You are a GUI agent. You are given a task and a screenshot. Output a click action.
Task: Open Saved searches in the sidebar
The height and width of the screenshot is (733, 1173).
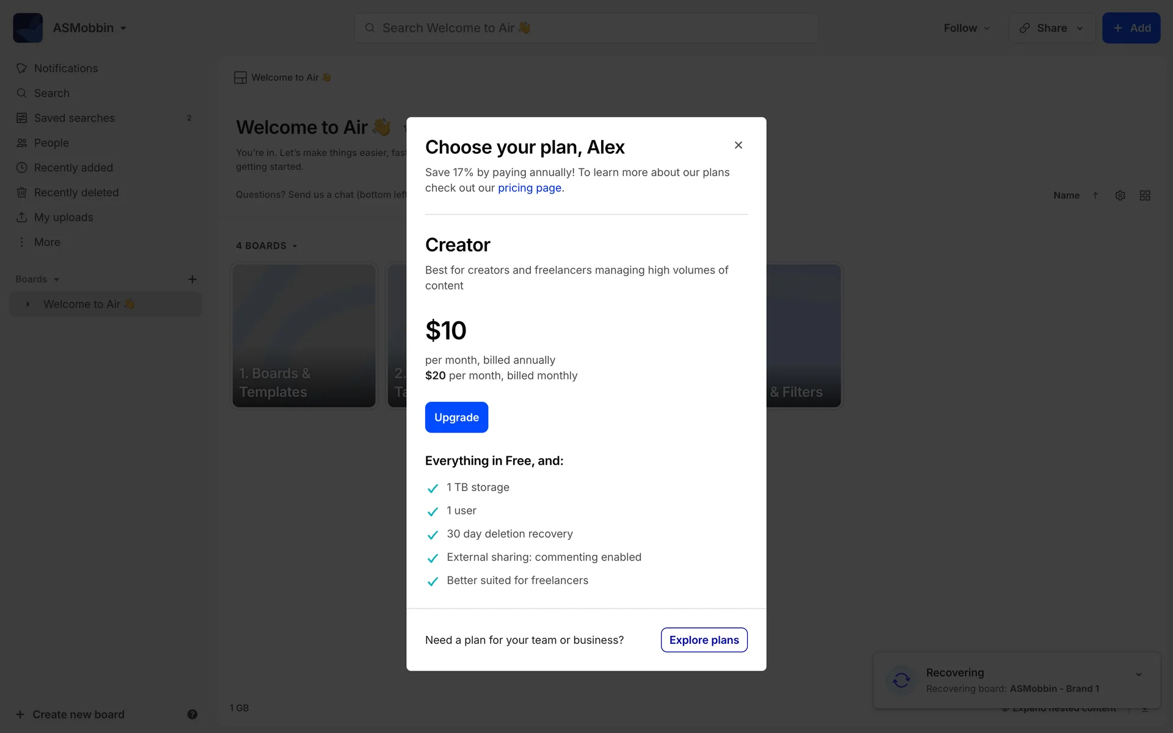tap(74, 118)
